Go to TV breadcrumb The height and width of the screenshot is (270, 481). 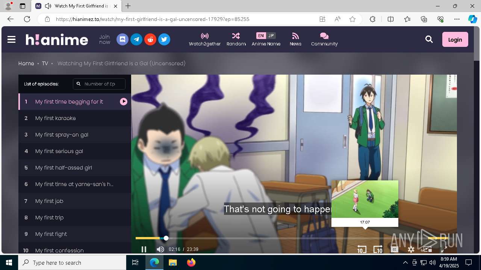click(x=45, y=63)
